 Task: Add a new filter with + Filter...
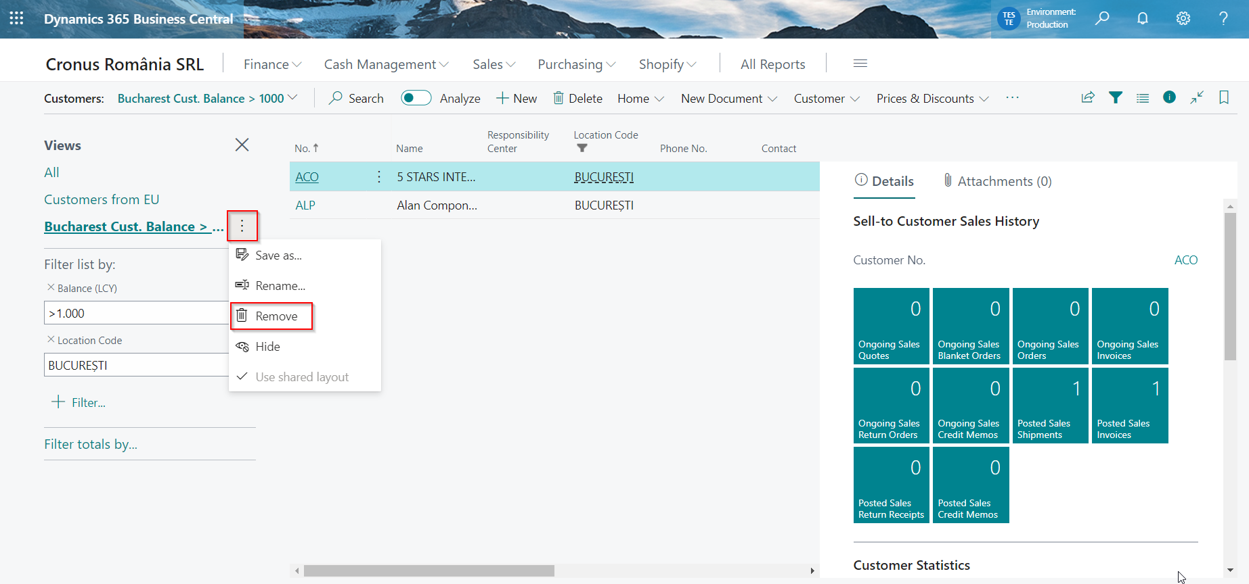79,401
